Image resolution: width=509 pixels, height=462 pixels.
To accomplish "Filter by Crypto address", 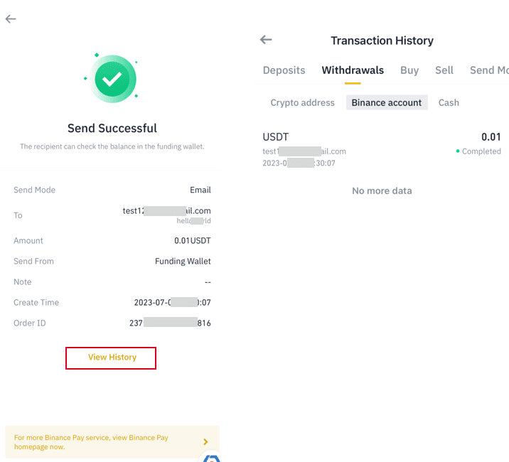I will (x=302, y=103).
